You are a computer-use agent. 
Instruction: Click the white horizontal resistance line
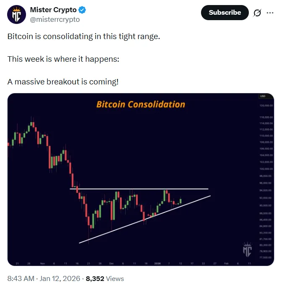[138, 189]
